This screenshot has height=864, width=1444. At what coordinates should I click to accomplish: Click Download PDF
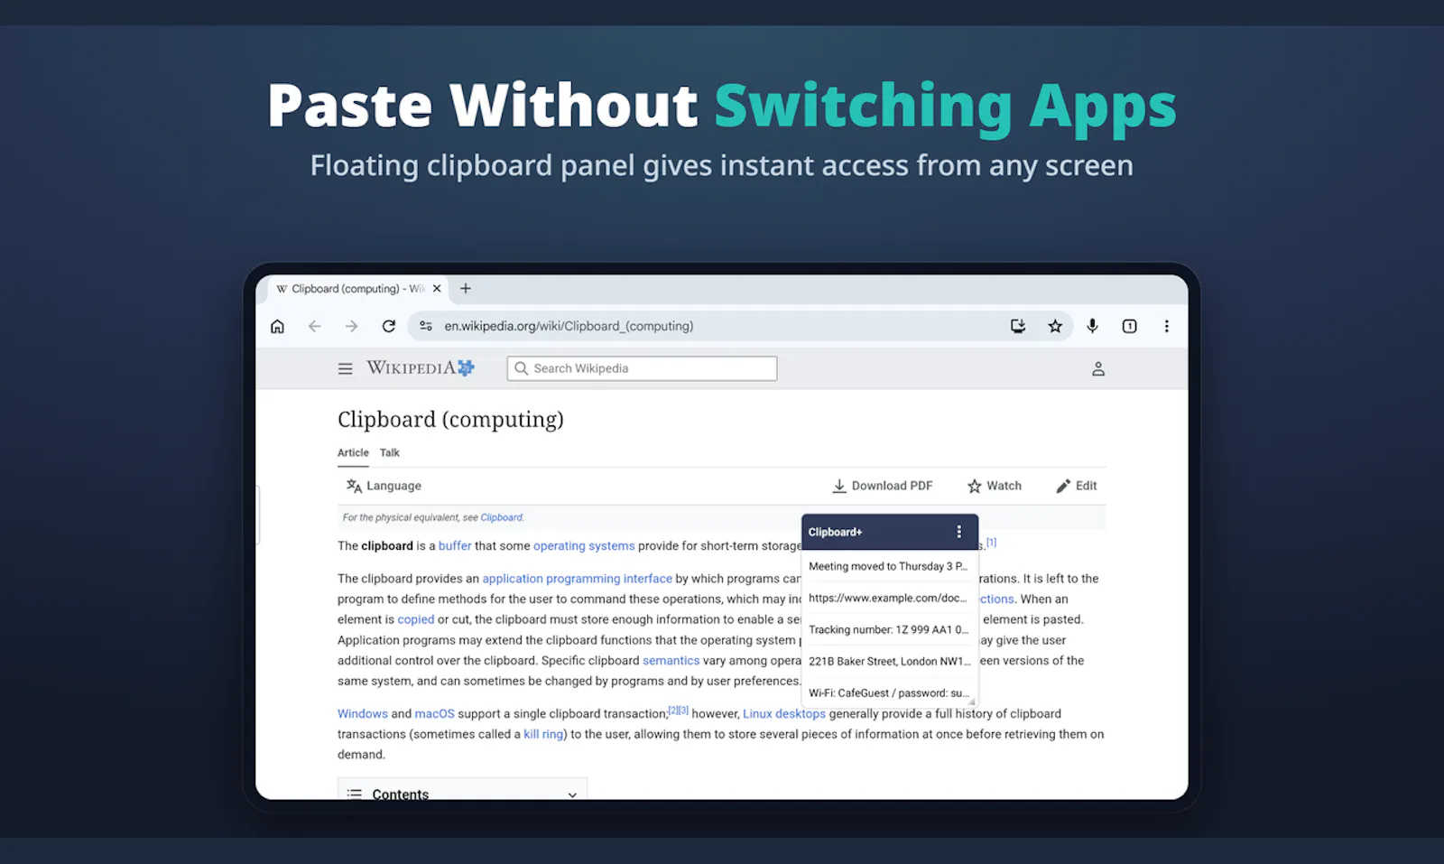coord(882,486)
